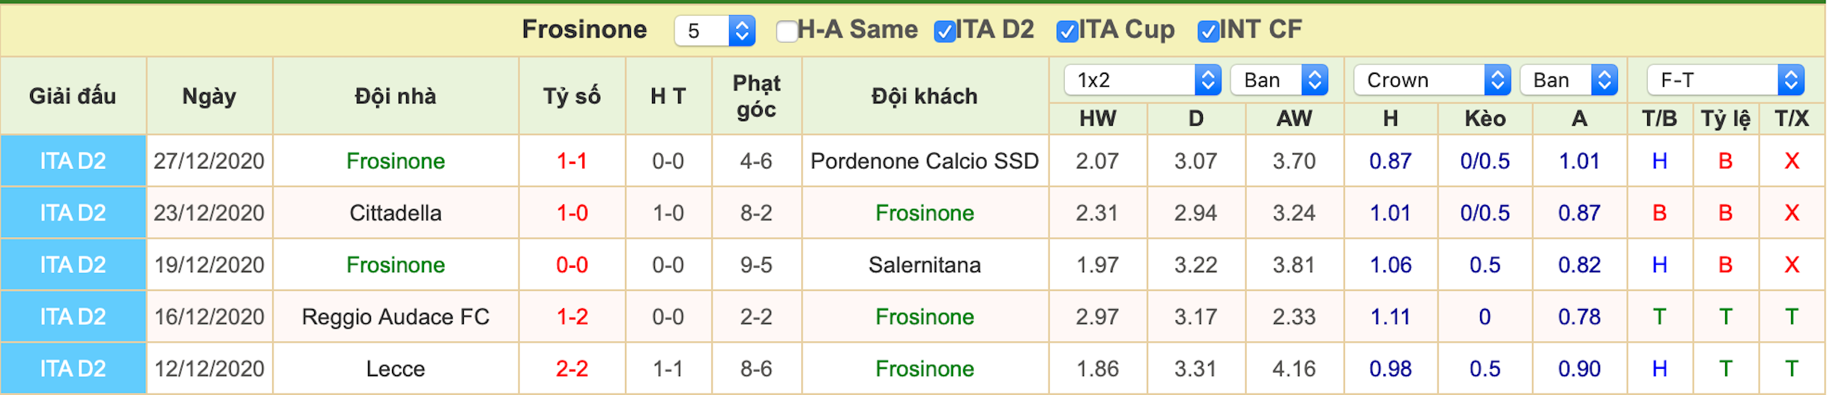The width and height of the screenshot is (1827, 395).
Task: Toggle the H-A Same checkbox
Action: click(786, 31)
